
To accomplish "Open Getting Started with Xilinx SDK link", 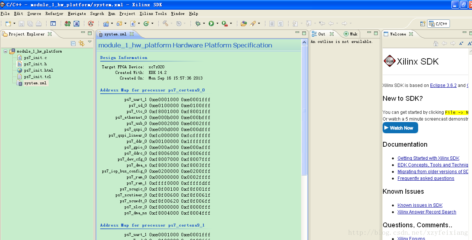I will [x=428, y=158].
